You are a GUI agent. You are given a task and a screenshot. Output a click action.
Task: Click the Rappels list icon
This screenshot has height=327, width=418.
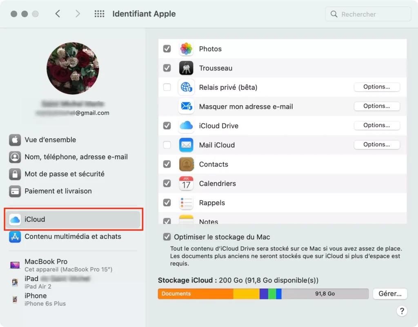(x=186, y=202)
